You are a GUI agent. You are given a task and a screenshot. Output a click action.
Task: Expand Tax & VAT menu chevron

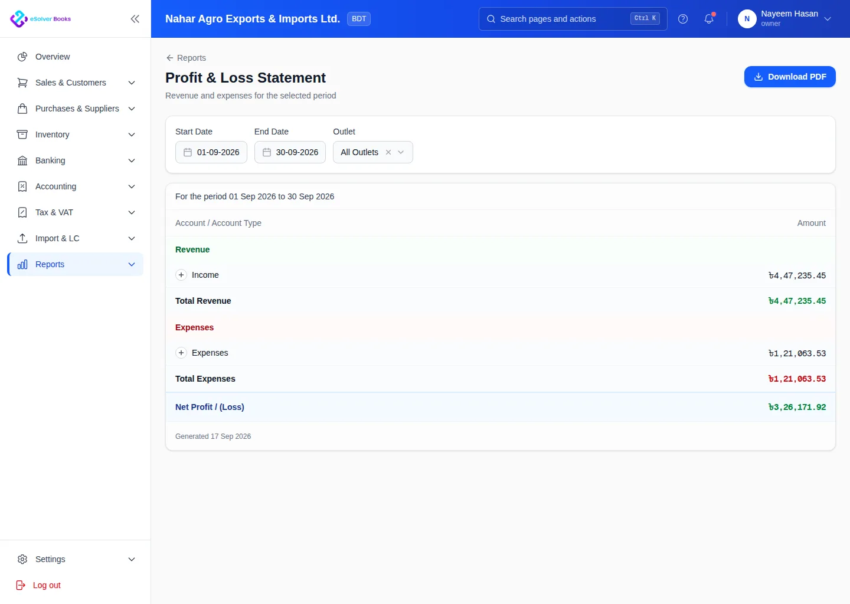[132, 212]
